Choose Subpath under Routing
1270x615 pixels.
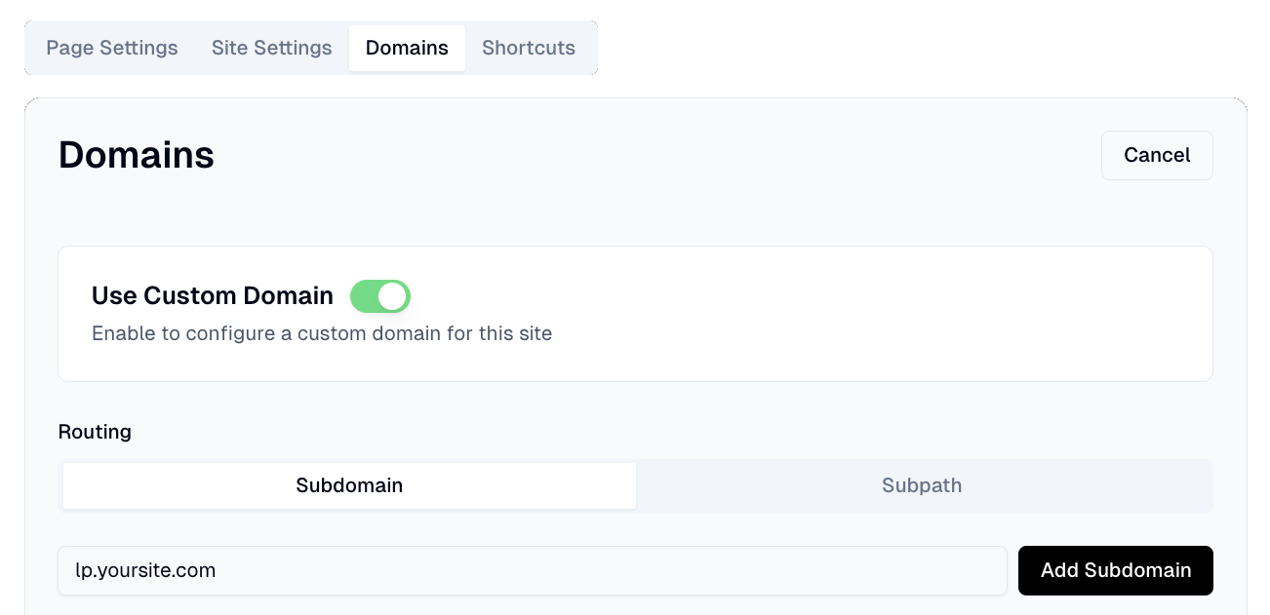pyautogui.click(x=921, y=484)
